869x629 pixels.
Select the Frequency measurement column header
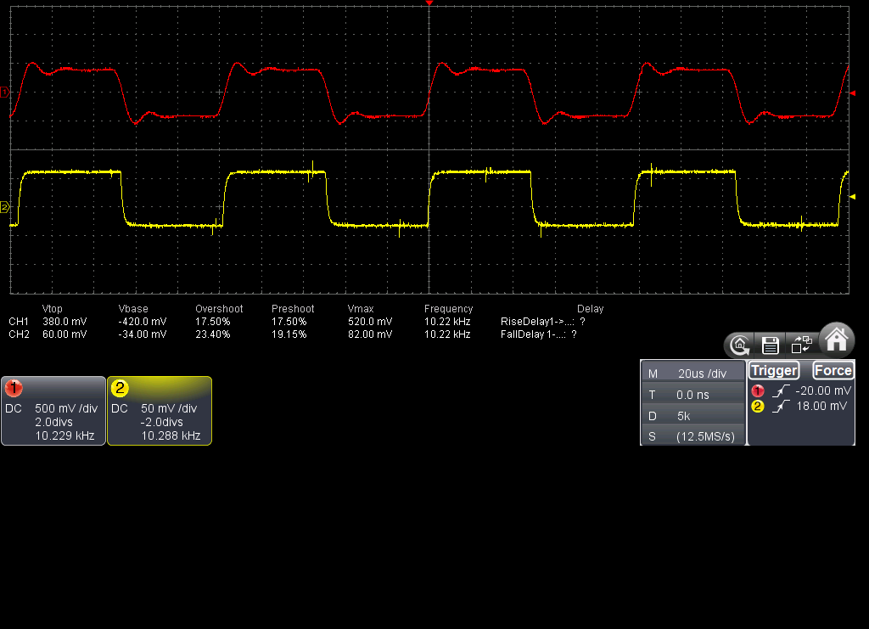point(448,309)
